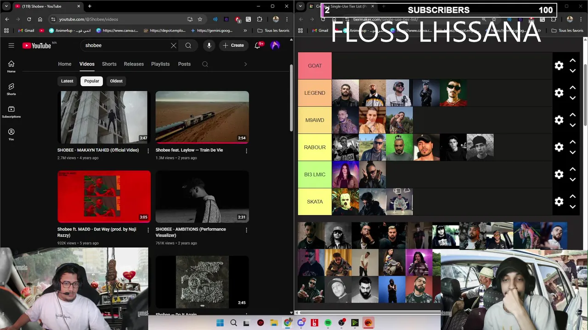The height and width of the screenshot is (330, 588).
Task: Select the Oldest sort chip
Action: 116,81
